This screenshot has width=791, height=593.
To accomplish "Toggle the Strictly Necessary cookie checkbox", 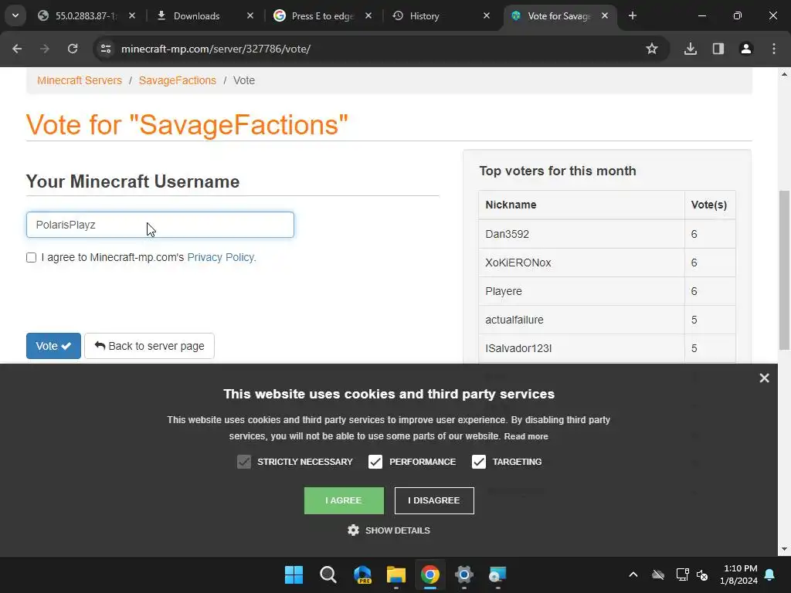I will pyautogui.click(x=244, y=462).
